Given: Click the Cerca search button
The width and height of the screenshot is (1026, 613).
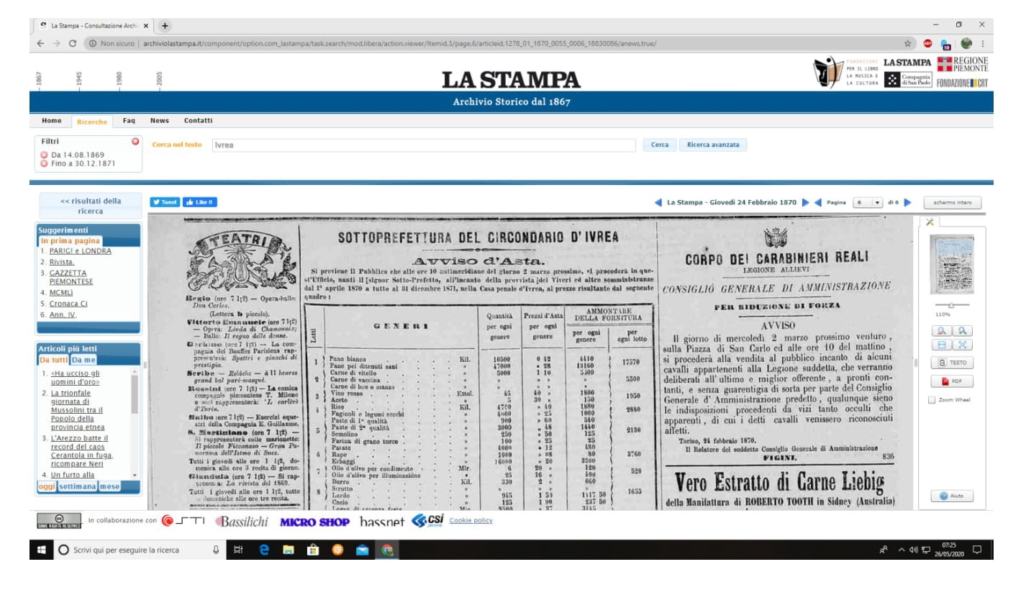Looking at the screenshot, I should pyautogui.click(x=660, y=145).
